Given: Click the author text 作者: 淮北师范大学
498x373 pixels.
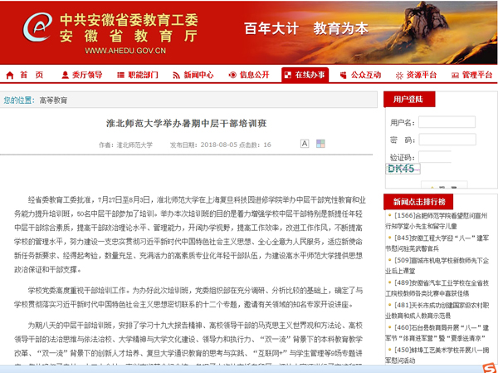Looking at the screenshot, I should point(125,145).
